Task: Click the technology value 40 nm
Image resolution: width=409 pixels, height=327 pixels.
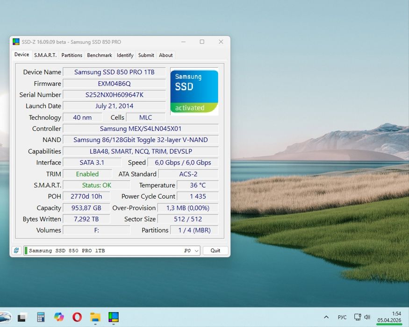Action: (82, 117)
